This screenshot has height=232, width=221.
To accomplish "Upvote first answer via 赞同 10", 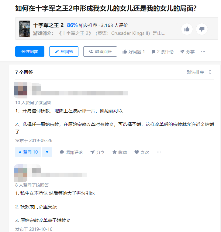I will pyautogui.click(x=28, y=152).
